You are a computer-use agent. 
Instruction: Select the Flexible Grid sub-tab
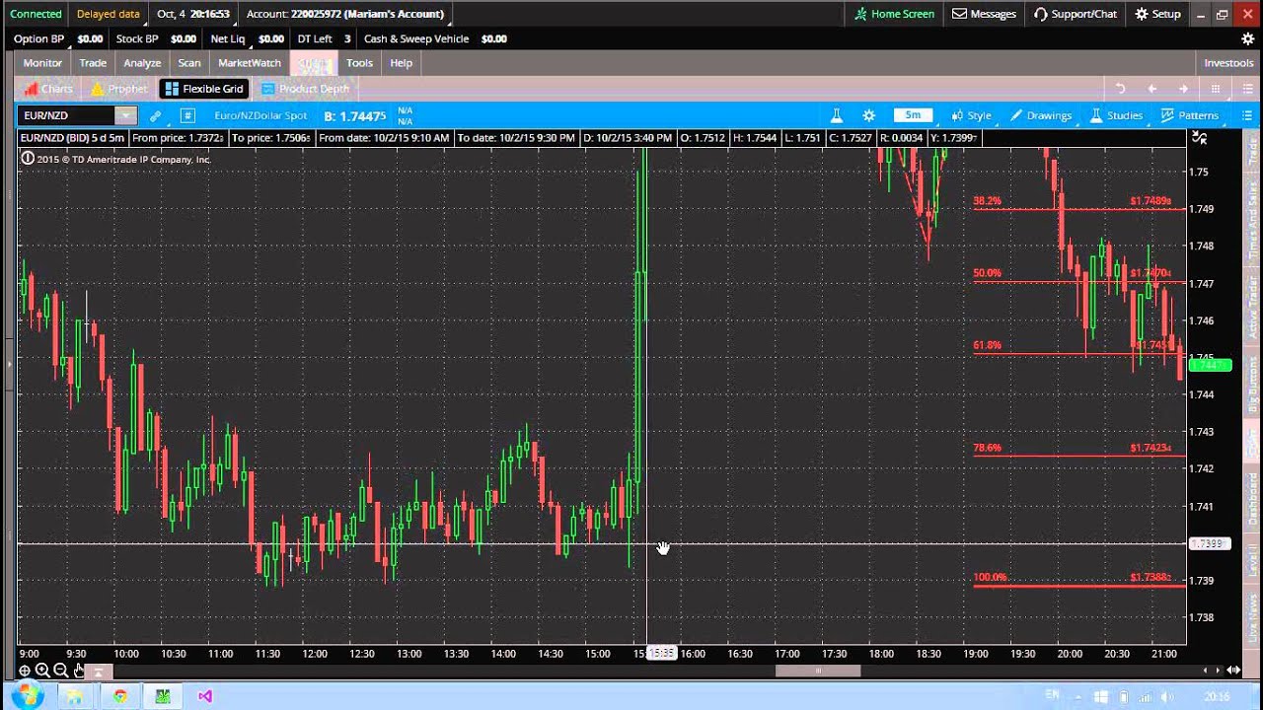[x=204, y=89]
